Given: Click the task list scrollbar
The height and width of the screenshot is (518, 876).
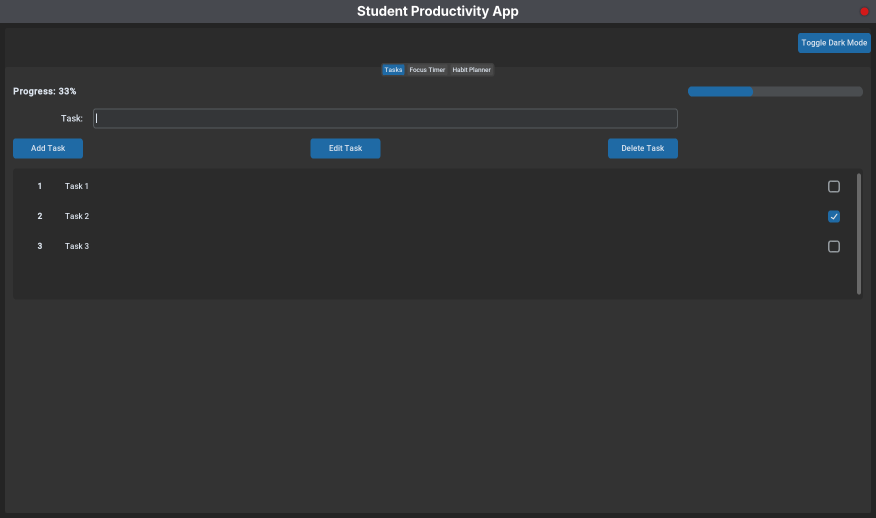Looking at the screenshot, I should (x=858, y=234).
